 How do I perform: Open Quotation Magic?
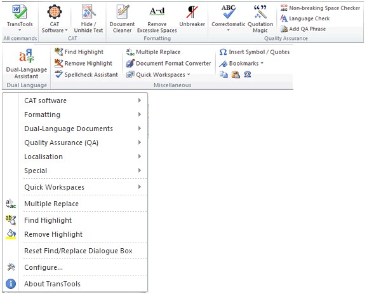coord(260,18)
